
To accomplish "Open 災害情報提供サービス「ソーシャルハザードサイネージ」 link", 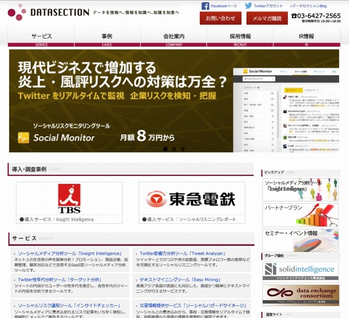I will pos(193,306).
